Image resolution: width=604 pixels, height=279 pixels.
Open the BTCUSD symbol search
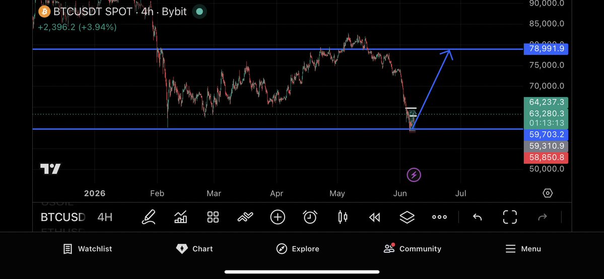coord(63,218)
